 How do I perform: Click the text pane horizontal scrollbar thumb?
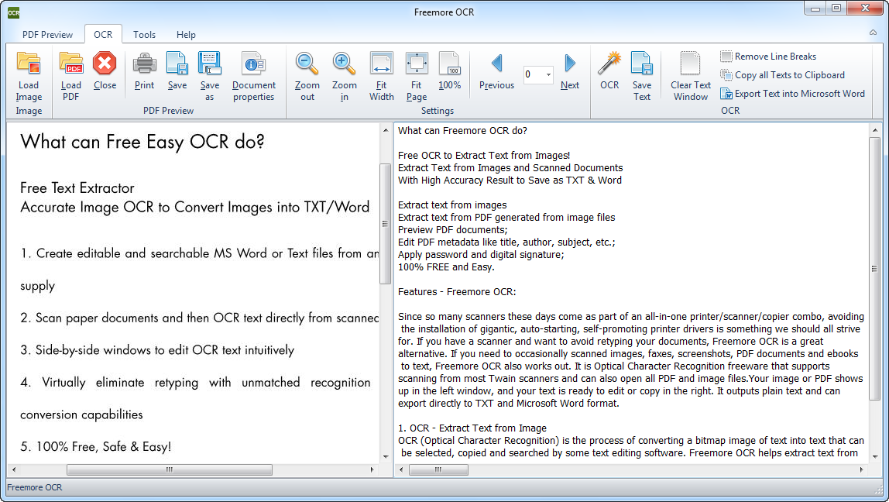tap(438, 469)
